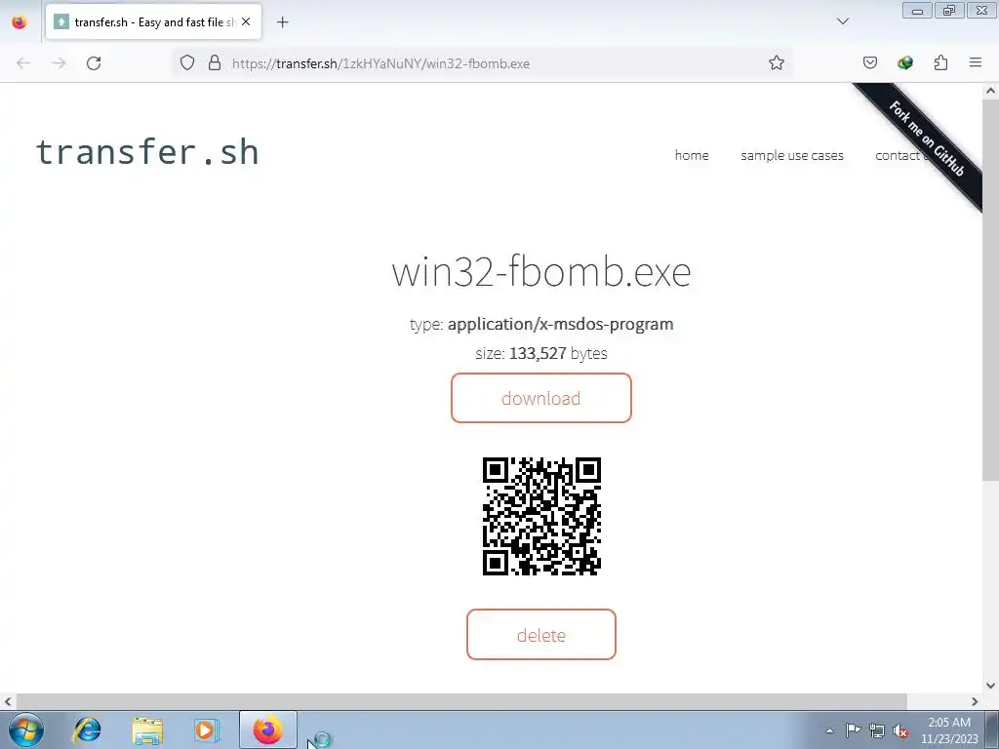Go forward with the browser forward arrow

pyautogui.click(x=59, y=63)
